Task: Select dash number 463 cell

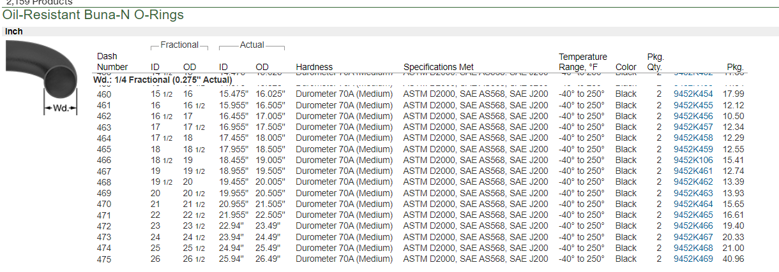Action: (104, 127)
